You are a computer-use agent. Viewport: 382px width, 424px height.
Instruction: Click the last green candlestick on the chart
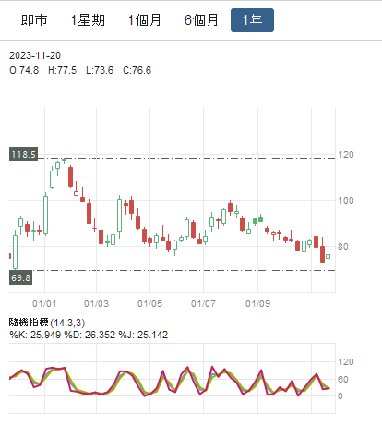[x=328, y=256]
